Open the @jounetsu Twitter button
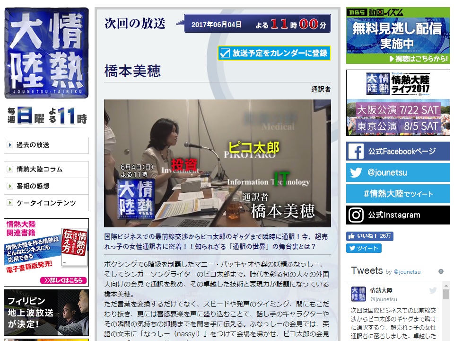 [x=398, y=172]
